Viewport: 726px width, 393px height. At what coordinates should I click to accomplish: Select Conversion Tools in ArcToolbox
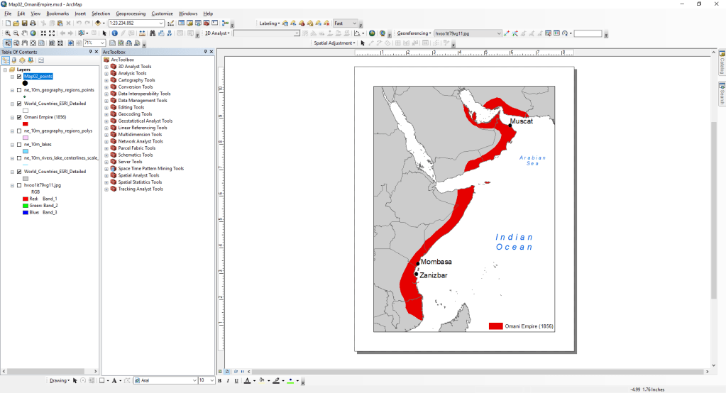(135, 87)
